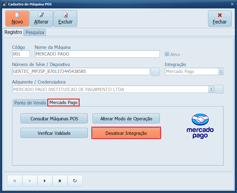The image size is (237, 193).
Task: Select the Mercado Pago tab
Action: 63,103
